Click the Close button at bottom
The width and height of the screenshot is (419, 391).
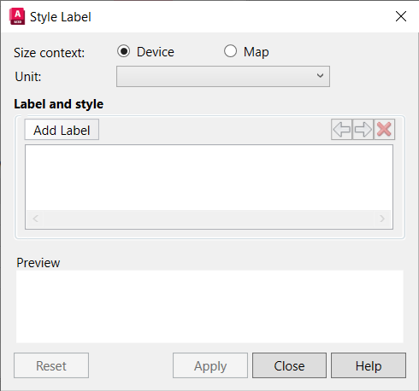(289, 365)
